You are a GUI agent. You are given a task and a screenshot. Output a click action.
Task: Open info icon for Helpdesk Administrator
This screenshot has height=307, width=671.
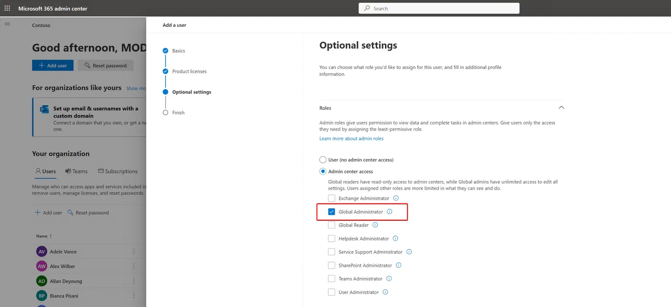(395, 239)
